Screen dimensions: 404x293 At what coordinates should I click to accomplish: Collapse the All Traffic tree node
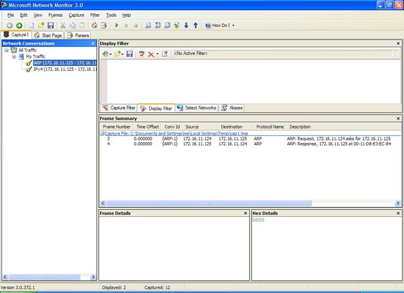pyautogui.click(x=6, y=51)
